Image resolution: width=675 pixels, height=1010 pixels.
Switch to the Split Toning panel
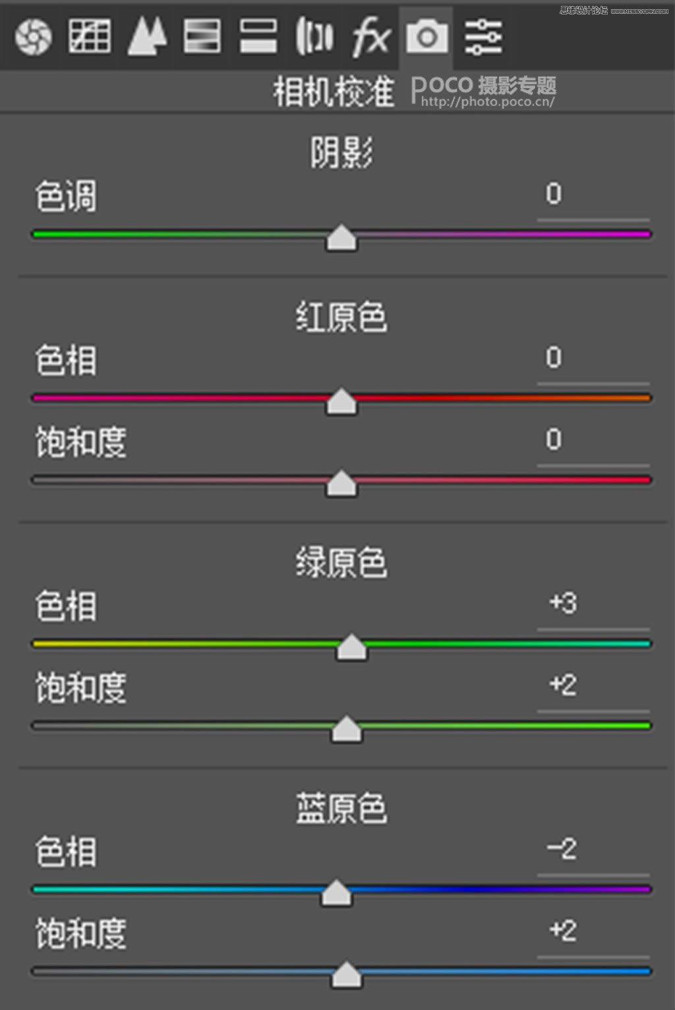pos(258,36)
